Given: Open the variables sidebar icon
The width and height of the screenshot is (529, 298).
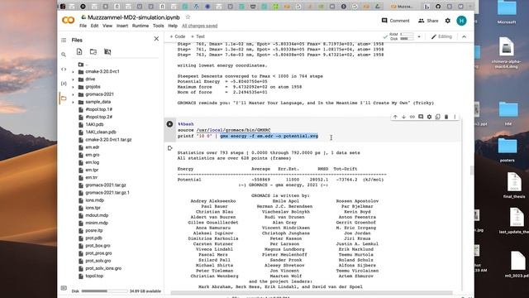Looking at the screenshot, I should click(x=64, y=84).
